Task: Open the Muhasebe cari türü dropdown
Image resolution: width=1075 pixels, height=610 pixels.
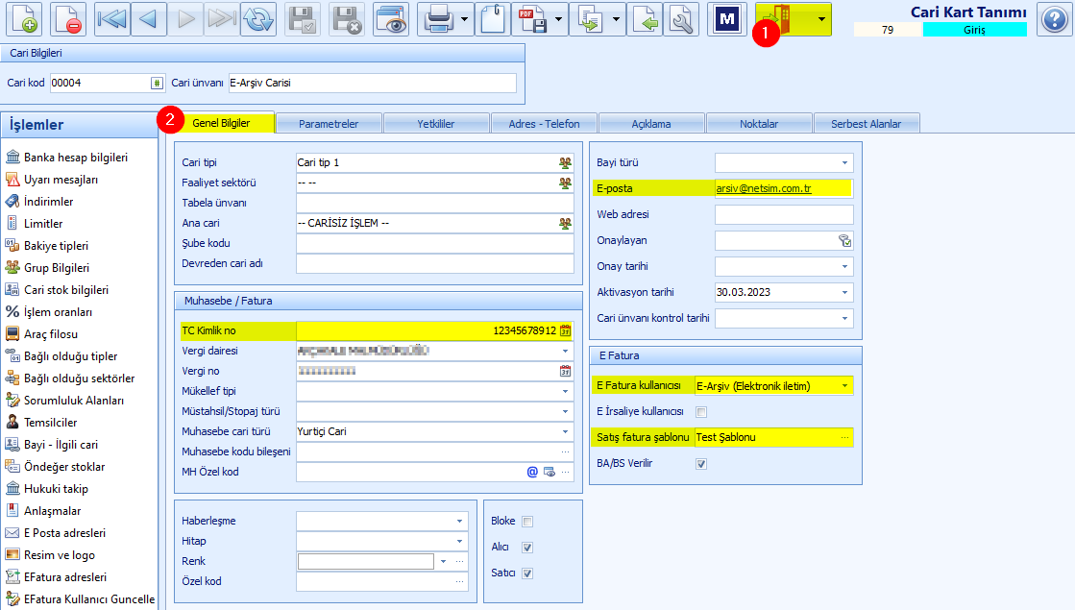Action: click(x=565, y=431)
